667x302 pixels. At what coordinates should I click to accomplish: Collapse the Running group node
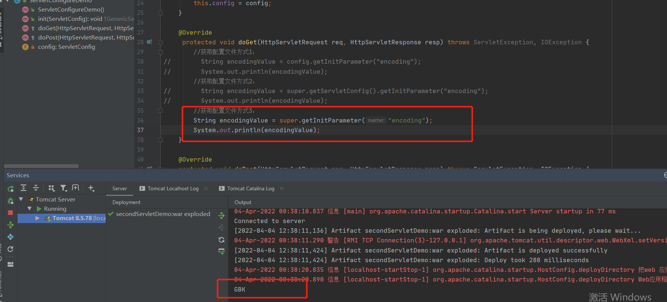coord(30,209)
